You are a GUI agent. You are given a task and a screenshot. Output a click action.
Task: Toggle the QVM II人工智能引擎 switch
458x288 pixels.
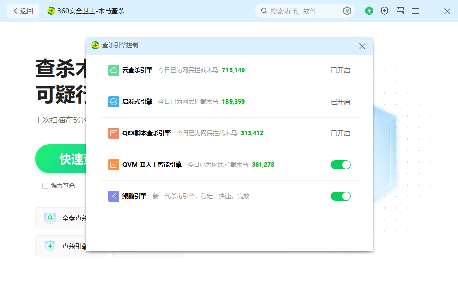(341, 165)
